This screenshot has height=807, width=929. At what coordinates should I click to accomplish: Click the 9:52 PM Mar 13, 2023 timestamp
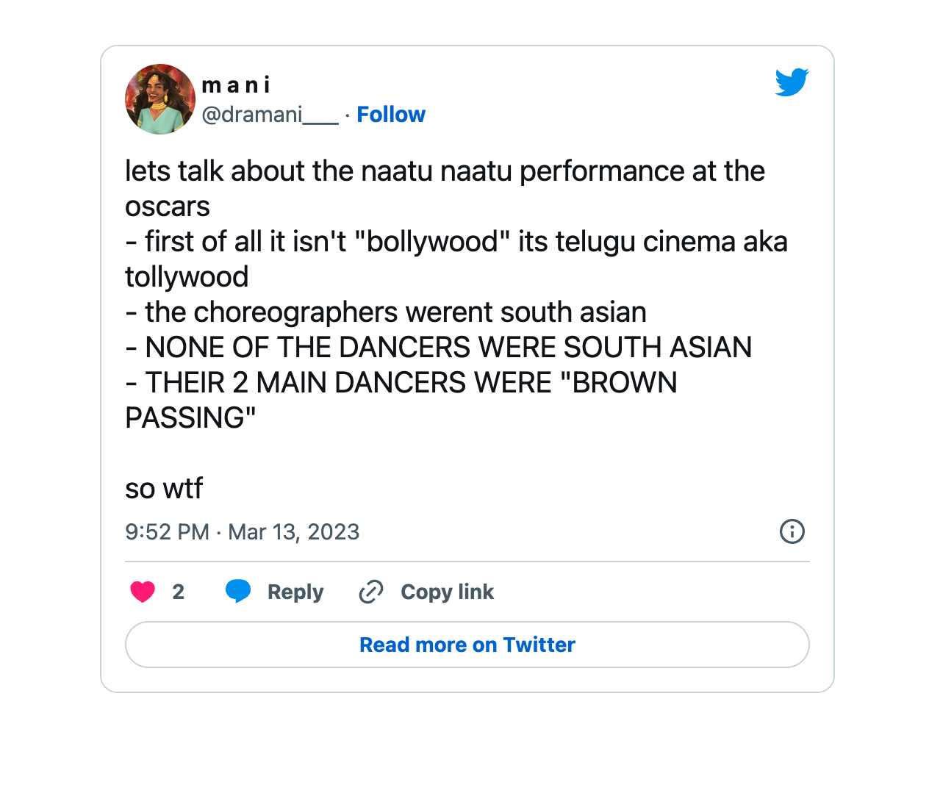point(242,531)
